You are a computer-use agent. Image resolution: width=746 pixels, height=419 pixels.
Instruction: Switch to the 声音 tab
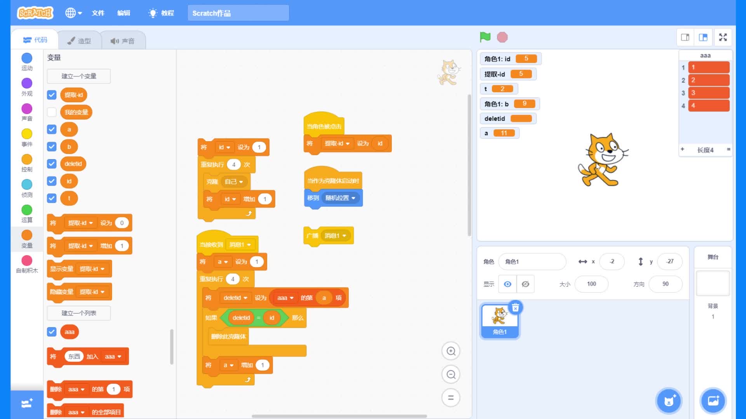coord(123,41)
